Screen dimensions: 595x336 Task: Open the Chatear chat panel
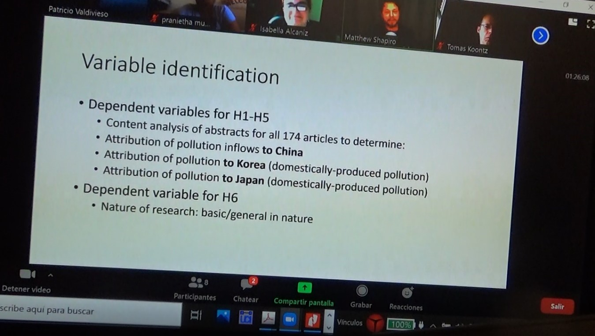(246, 291)
